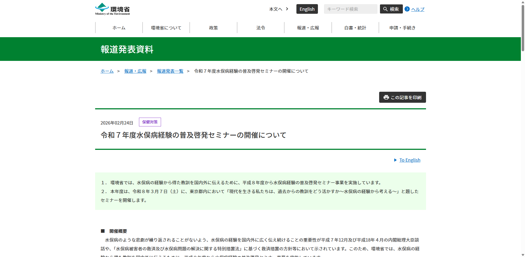
Task: Click the circular arrow icon beside ヘルプ
Action: [407, 9]
